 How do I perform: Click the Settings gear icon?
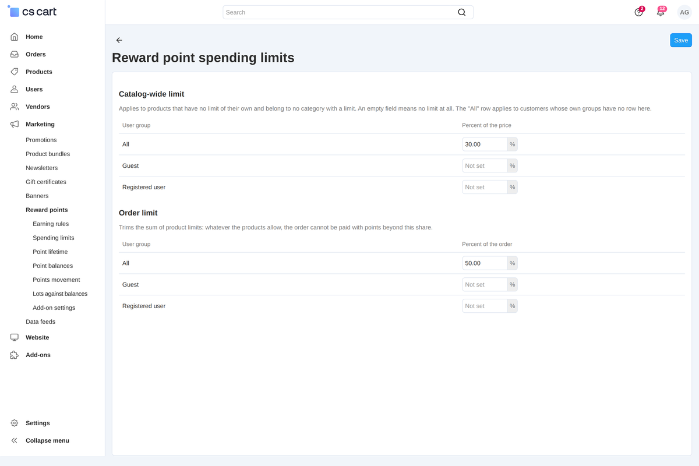coord(15,423)
